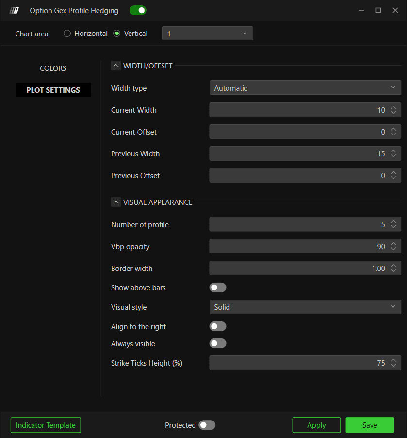
Task: Open the Visual style dropdown
Action: [x=305, y=307]
